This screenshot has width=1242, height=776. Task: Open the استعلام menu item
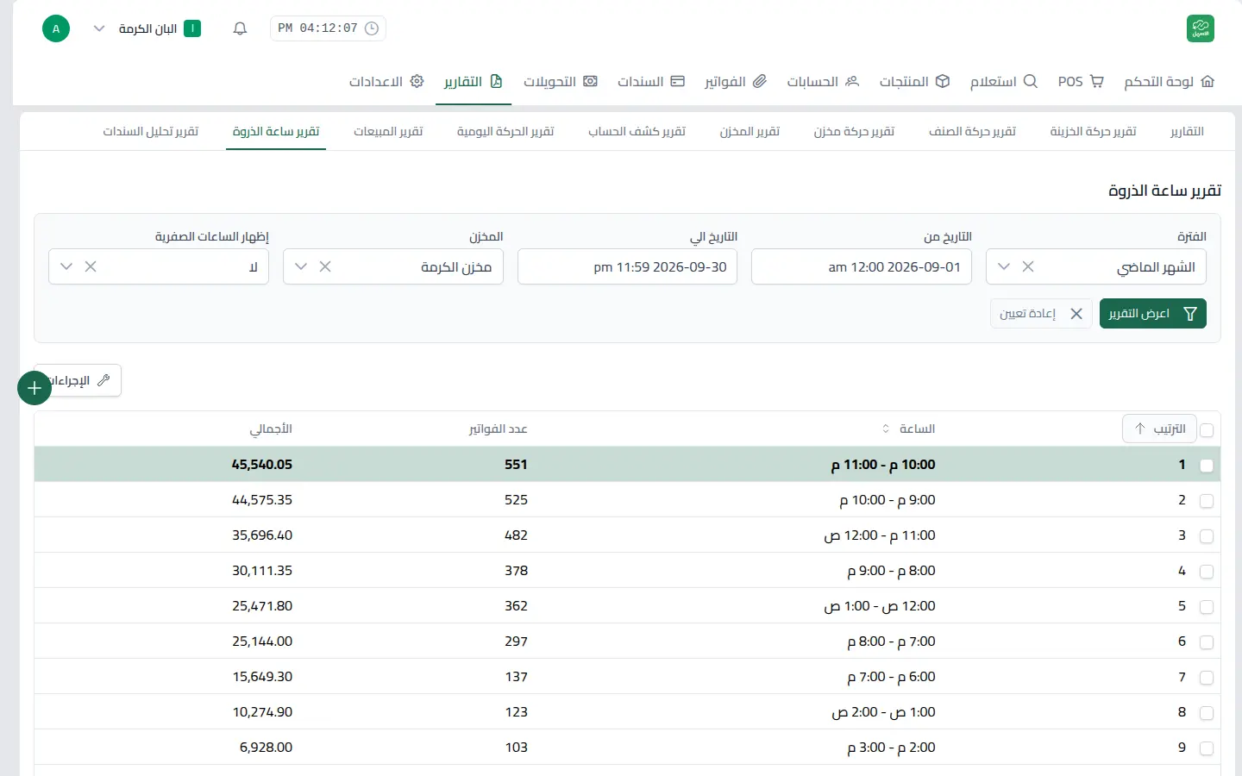click(1003, 81)
